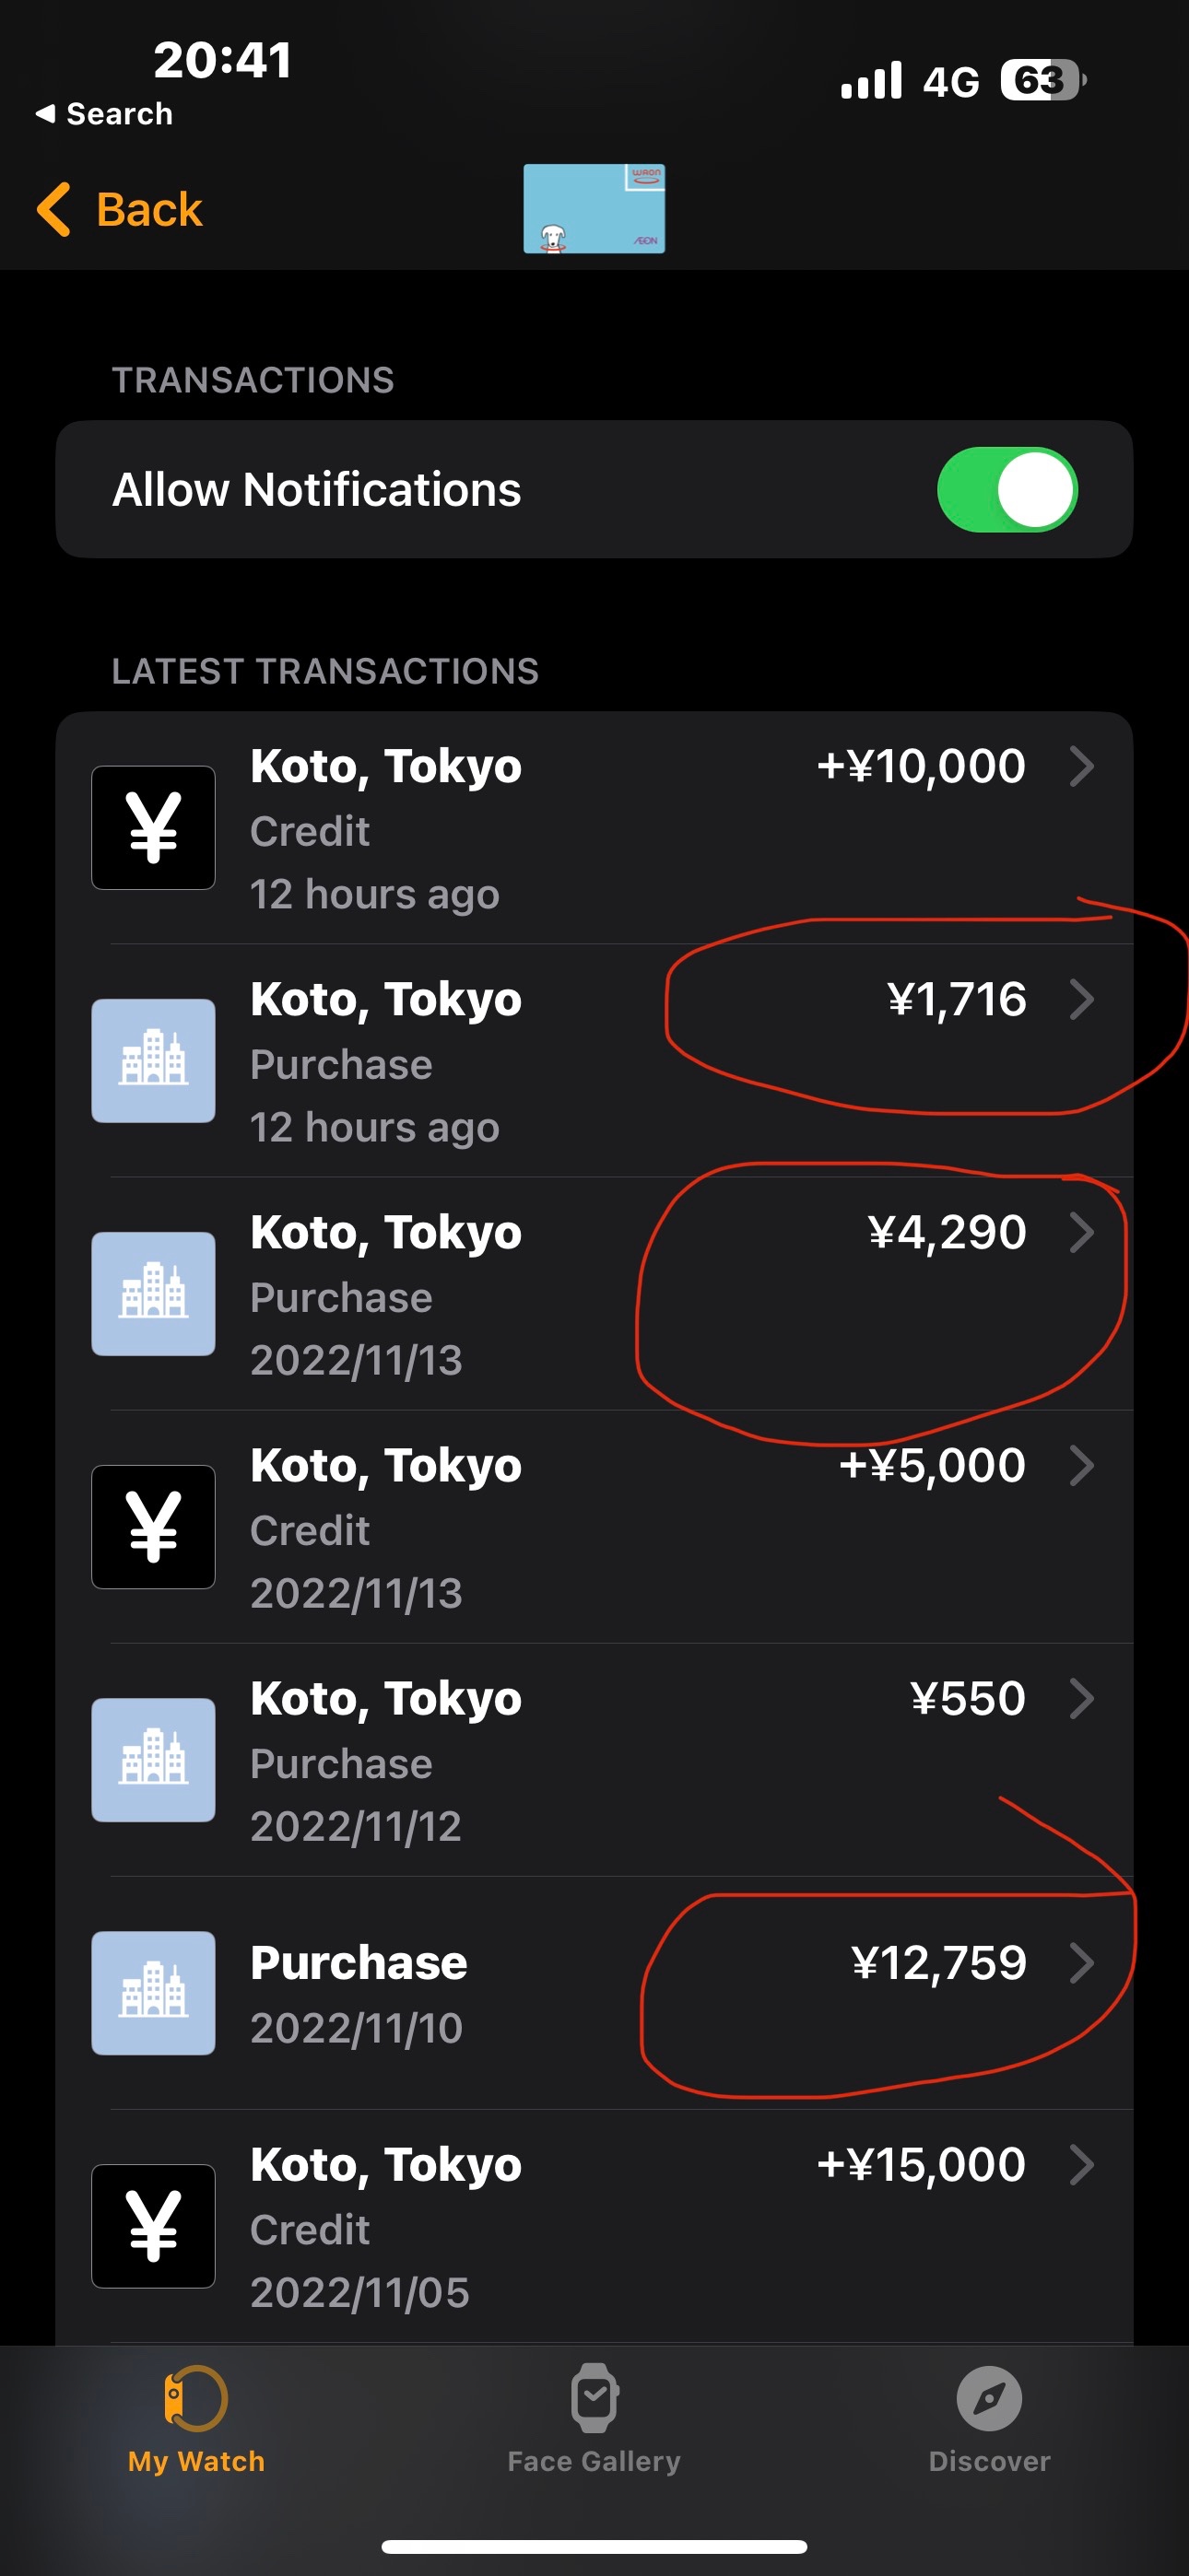This screenshot has height=2576, width=1189.
Task: Expand the ¥1,716 transaction chevron
Action: pos(1081,1000)
